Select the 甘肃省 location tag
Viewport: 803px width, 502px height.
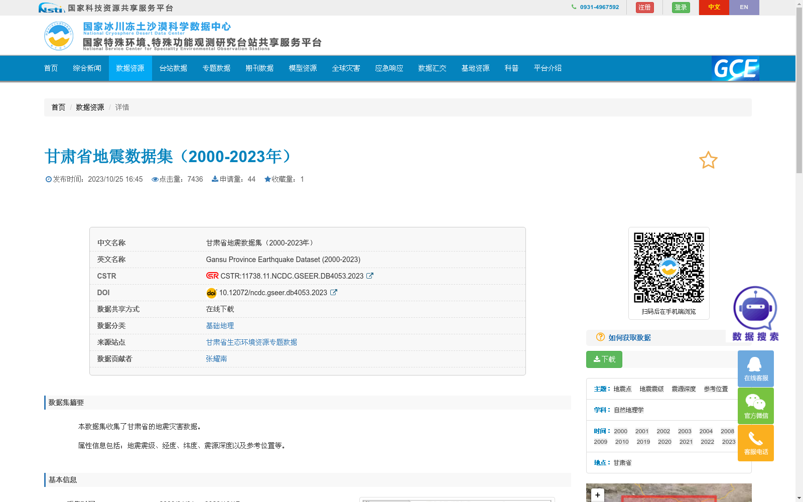622,463
